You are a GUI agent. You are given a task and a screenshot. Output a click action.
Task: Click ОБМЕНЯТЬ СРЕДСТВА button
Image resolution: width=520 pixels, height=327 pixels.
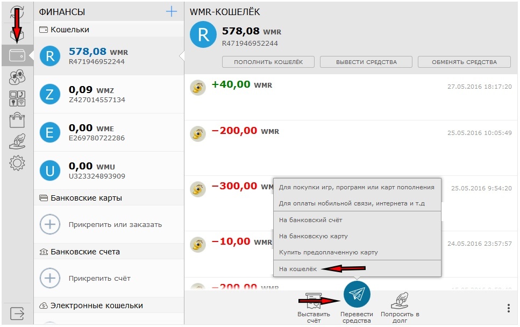464,62
